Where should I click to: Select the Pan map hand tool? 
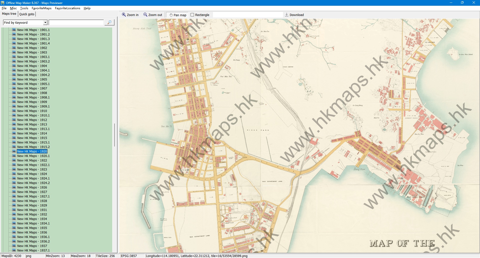178,15
